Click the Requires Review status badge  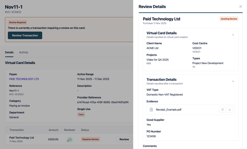click(90, 139)
